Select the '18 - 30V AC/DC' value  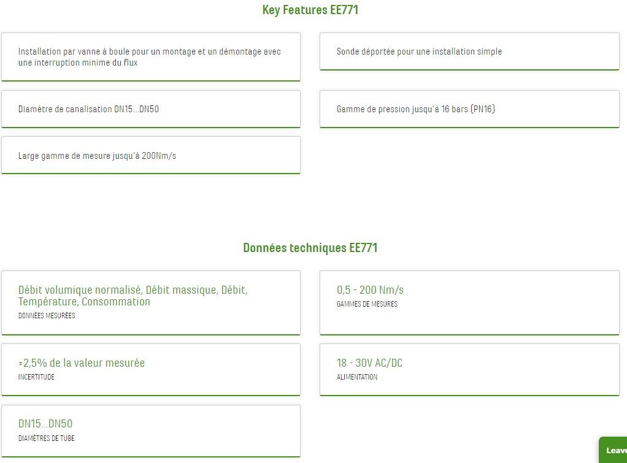[x=369, y=363]
